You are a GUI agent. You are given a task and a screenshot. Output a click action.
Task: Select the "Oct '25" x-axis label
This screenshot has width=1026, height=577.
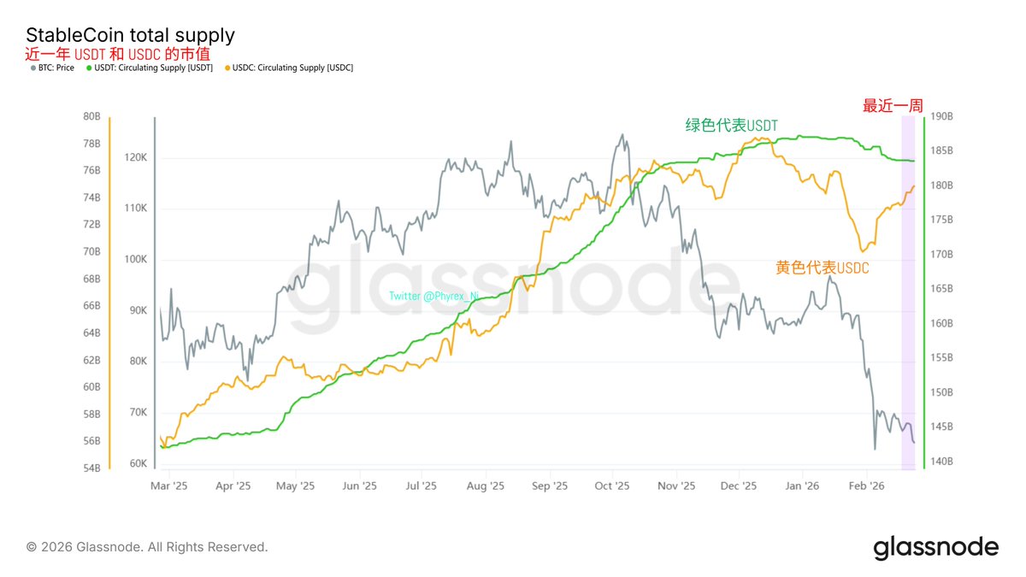tap(612, 486)
